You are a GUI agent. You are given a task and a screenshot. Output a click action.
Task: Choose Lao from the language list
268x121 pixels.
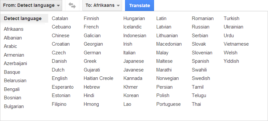pyautogui.click(x=127, y=104)
